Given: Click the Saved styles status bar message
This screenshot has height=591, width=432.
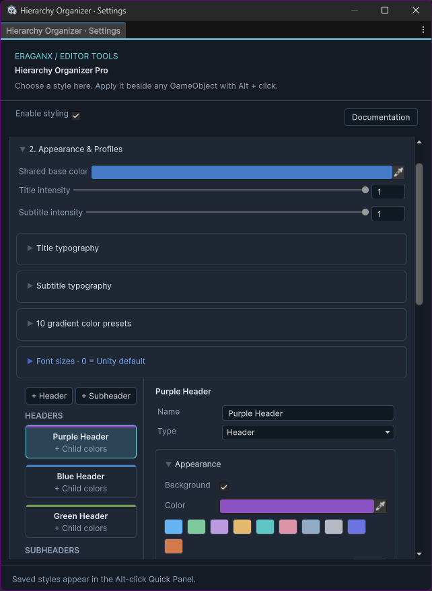Looking at the screenshot, I should point(104,580).
